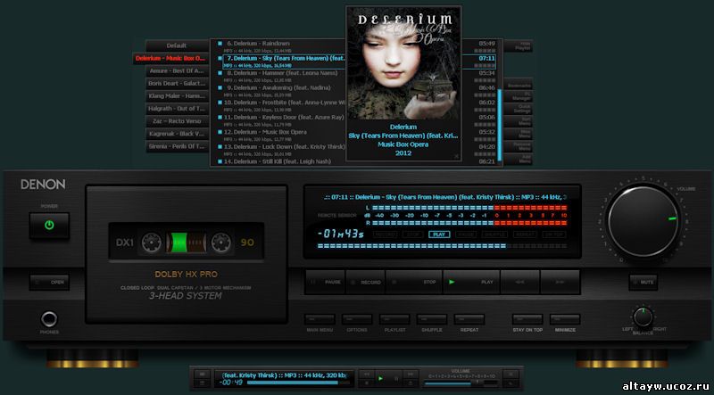Click the mini player next track button
Viewport: 714px width, 395px height.
(411, 374)
